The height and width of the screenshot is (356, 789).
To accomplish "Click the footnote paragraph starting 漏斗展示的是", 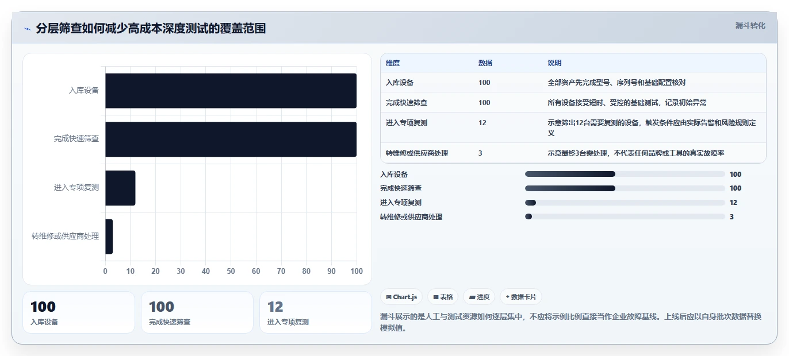I will [x=570, y=322].
